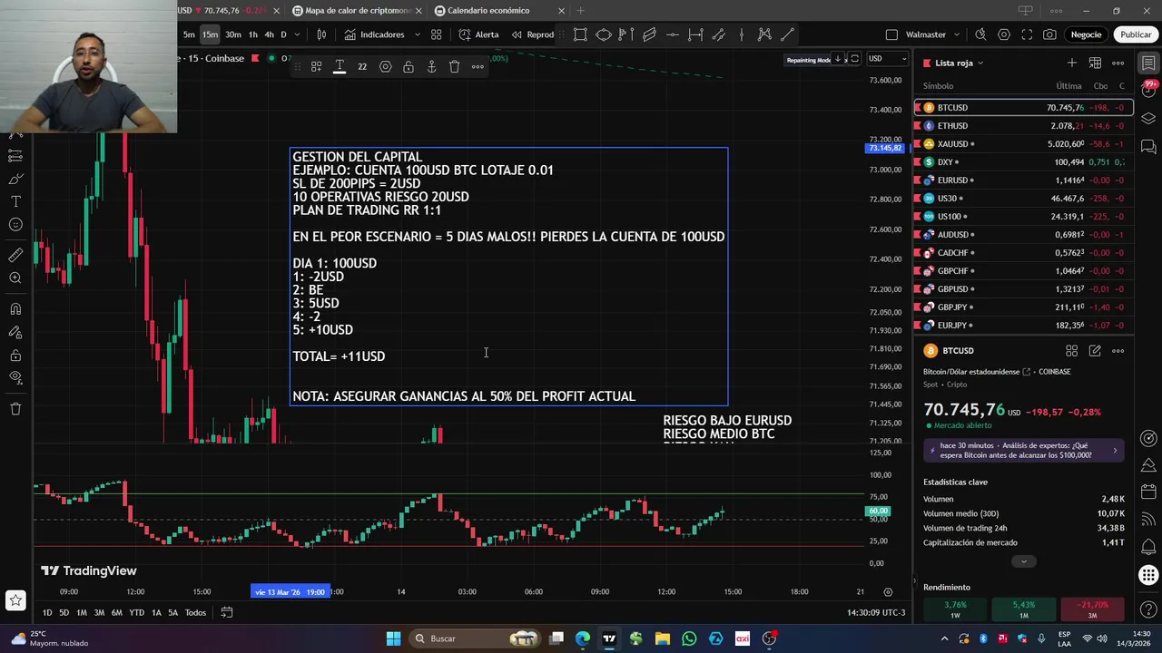Select EURUSD in watchlist
1162x653 pixels.
coord(1023,180)
